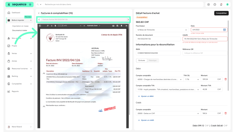Open the Fournisseur dropdown

coord(162,30)
